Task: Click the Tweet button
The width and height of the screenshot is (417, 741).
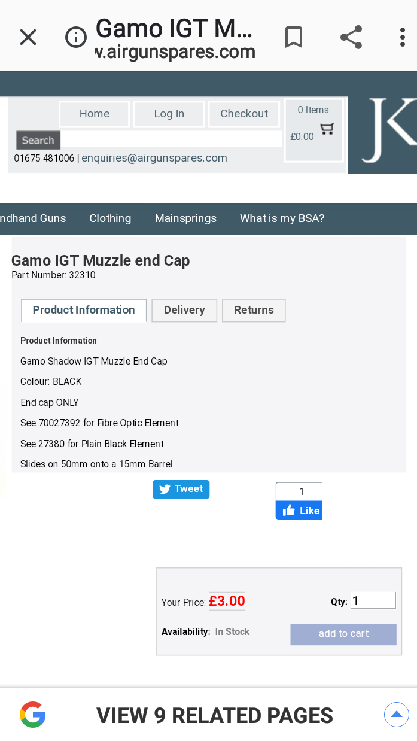Action: [x=181, y=489]
